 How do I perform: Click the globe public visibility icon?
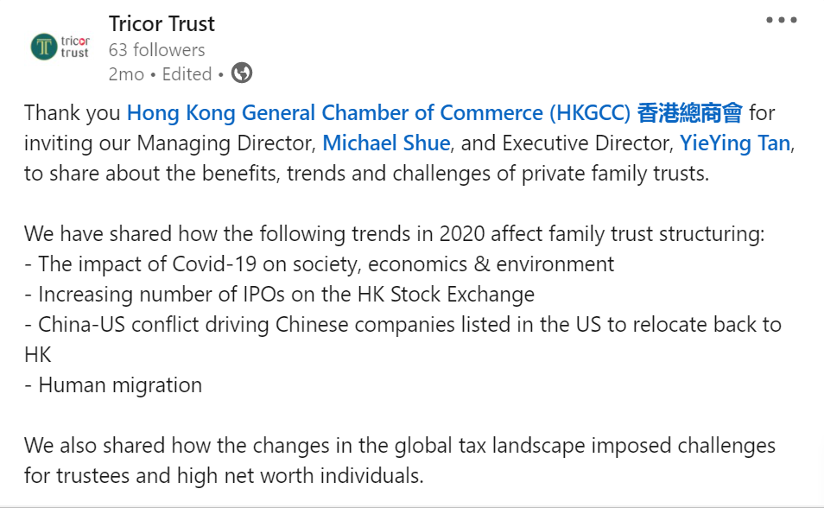(x=242, y=74)
